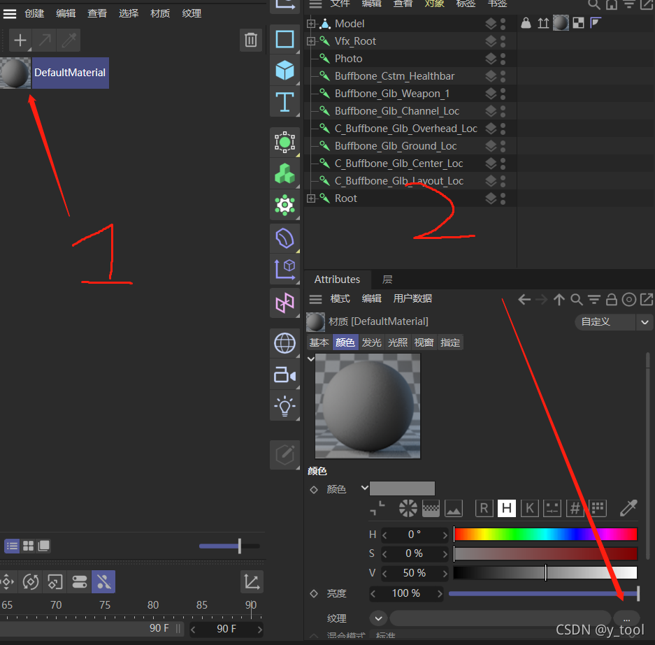Toggle color swatches mode
This screenshot has width=655, height=645.
click(x=598, y=508)
